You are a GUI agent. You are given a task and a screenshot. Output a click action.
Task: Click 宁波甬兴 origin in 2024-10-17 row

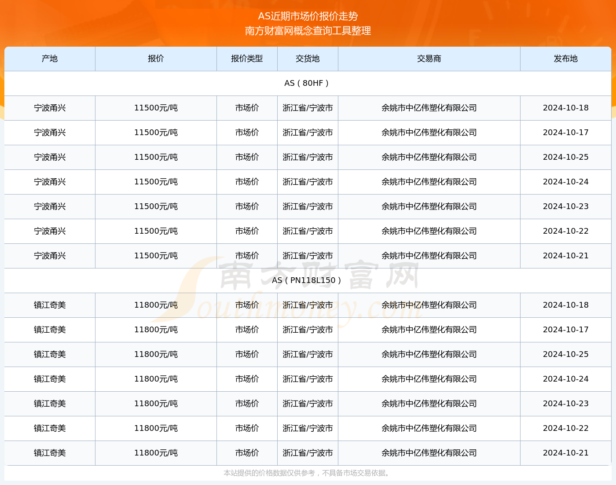click(x=50, y=132)
